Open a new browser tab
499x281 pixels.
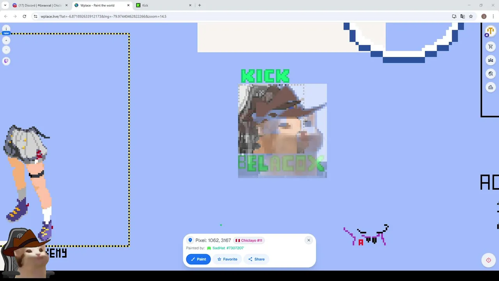(x=200, y=5)
